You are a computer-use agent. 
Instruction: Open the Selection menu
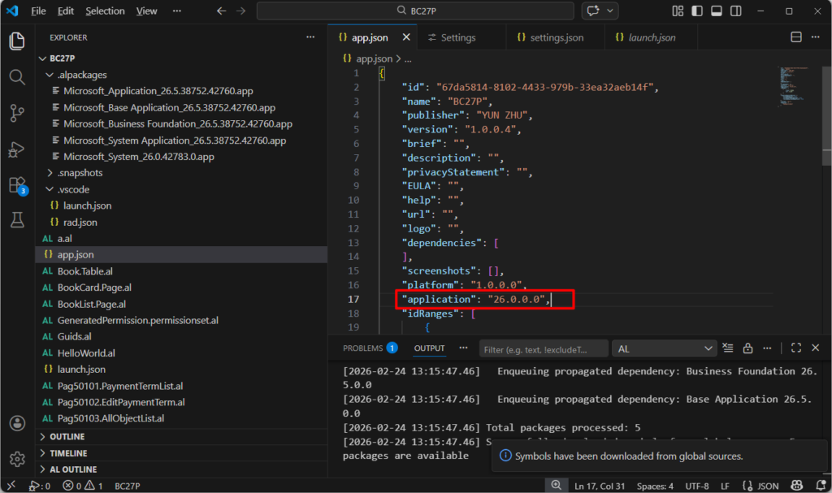coord(105,11)
